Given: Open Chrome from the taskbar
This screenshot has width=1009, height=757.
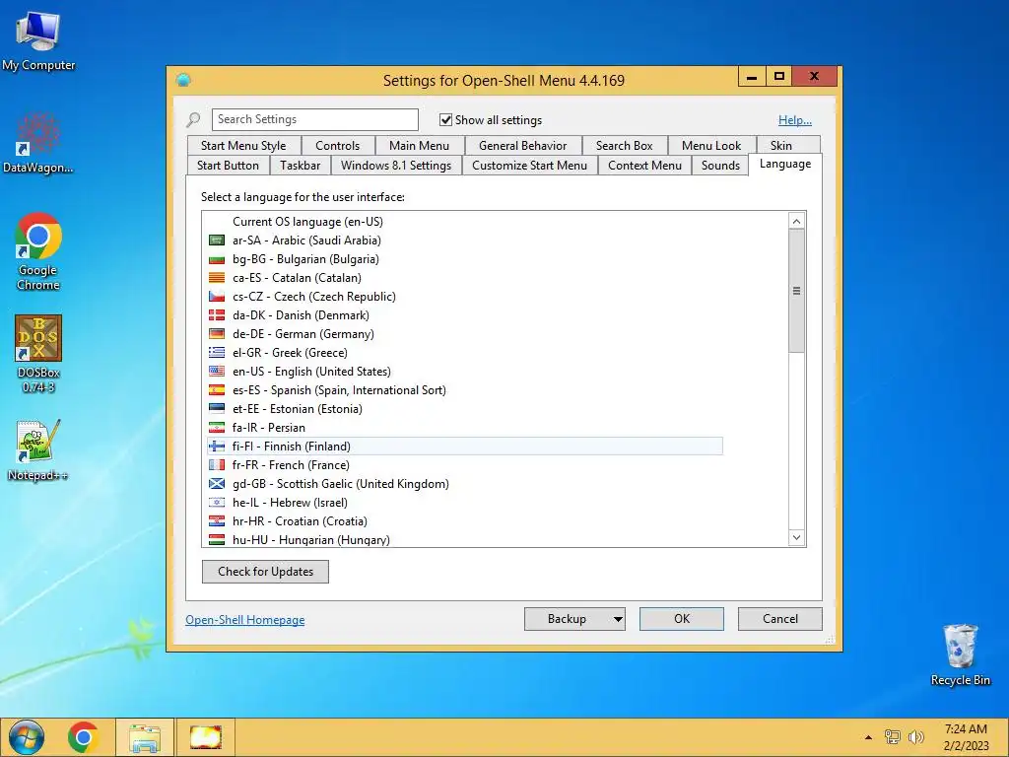Looking at the screenshot, I should [x=83, y=737].
